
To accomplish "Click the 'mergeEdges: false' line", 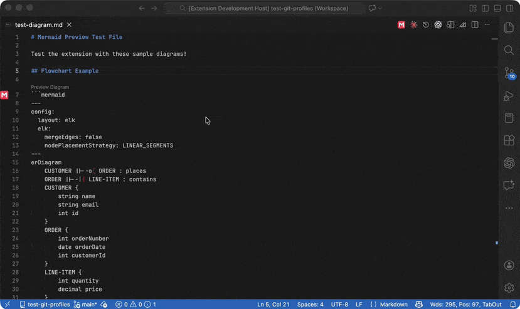I will [x=73, y=137].
